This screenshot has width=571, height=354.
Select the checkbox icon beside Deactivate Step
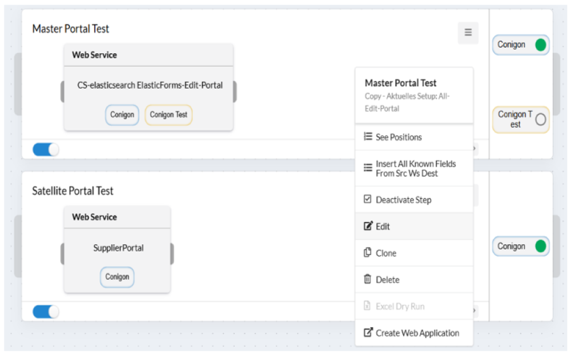pyautogui.click(x=367, y=198)
